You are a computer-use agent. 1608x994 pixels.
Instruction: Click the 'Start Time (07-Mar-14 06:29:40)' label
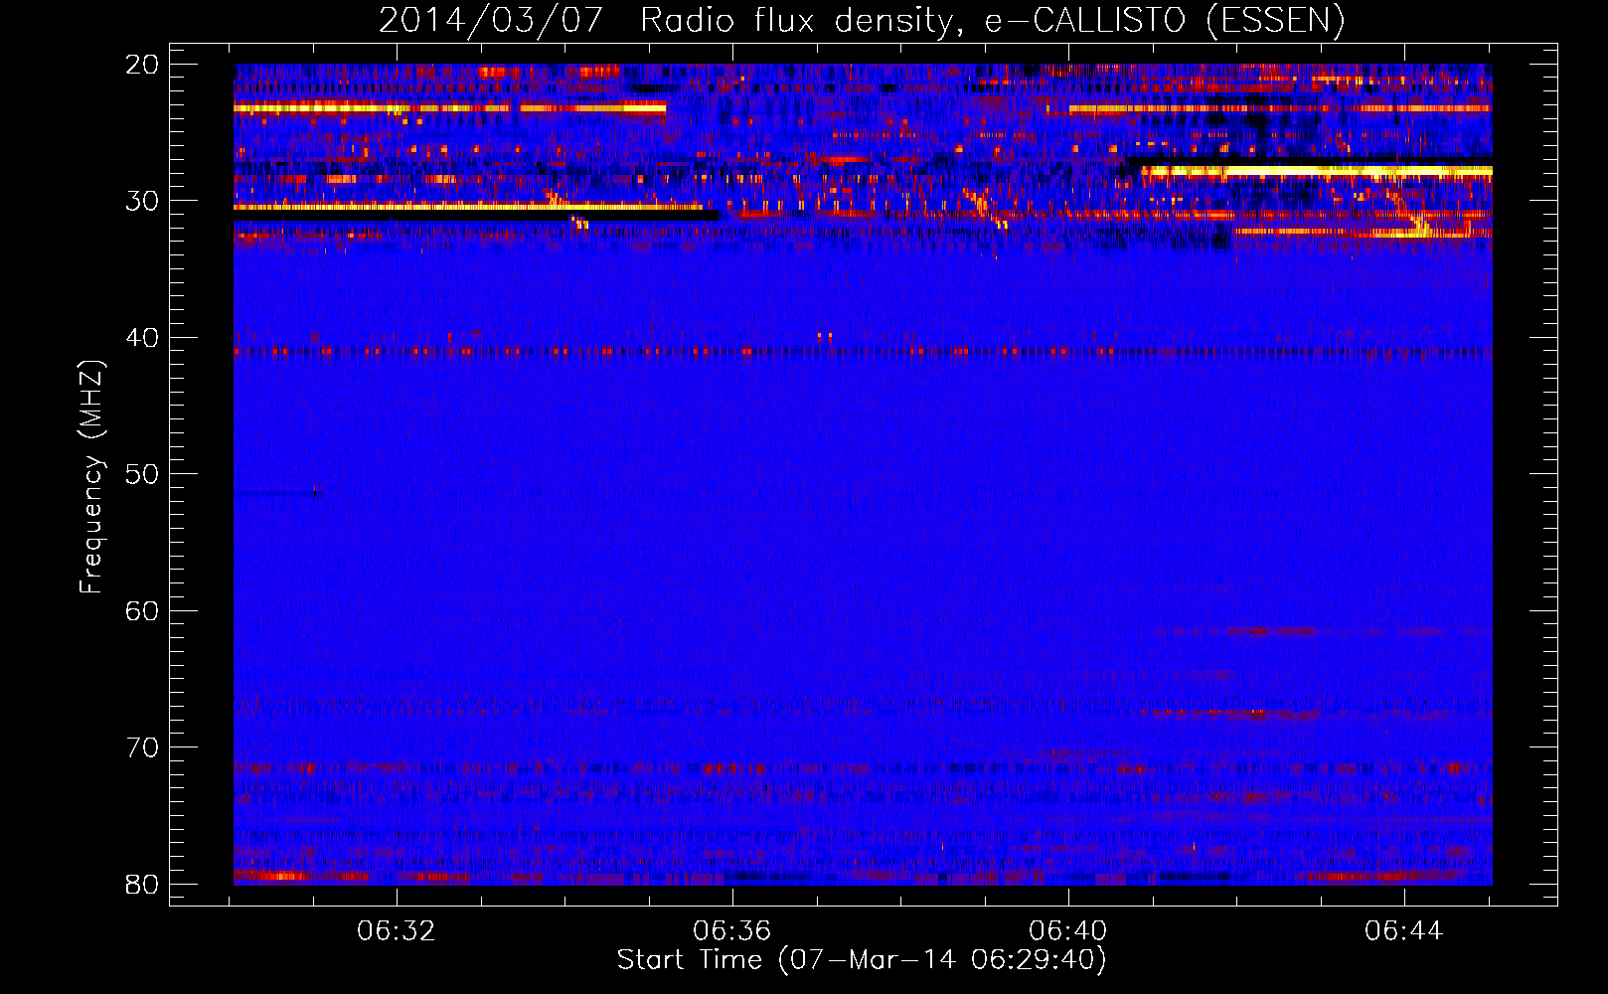862,960
